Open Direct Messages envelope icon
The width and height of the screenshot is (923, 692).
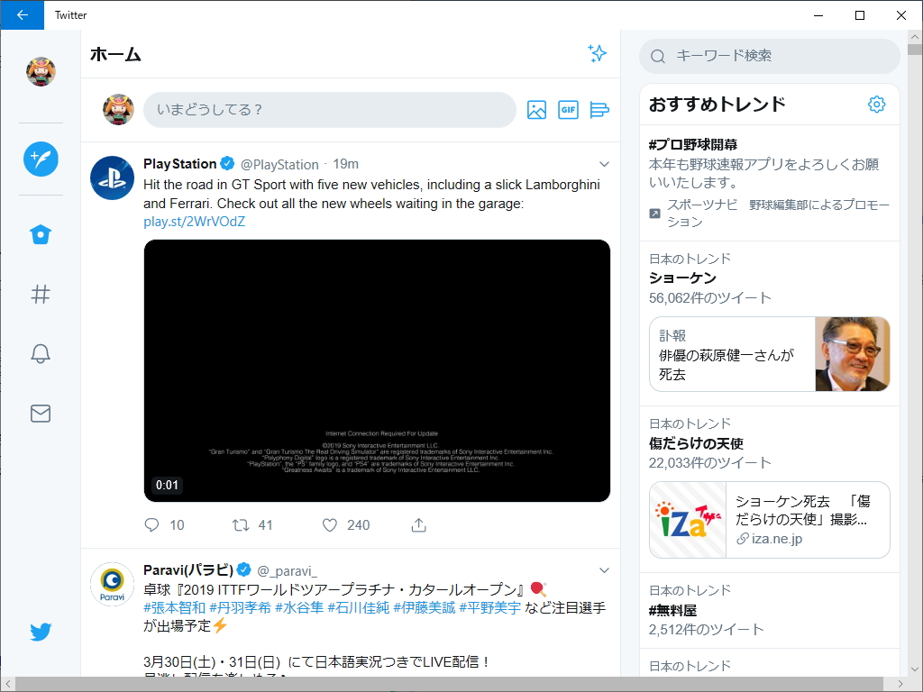[41, 414]
